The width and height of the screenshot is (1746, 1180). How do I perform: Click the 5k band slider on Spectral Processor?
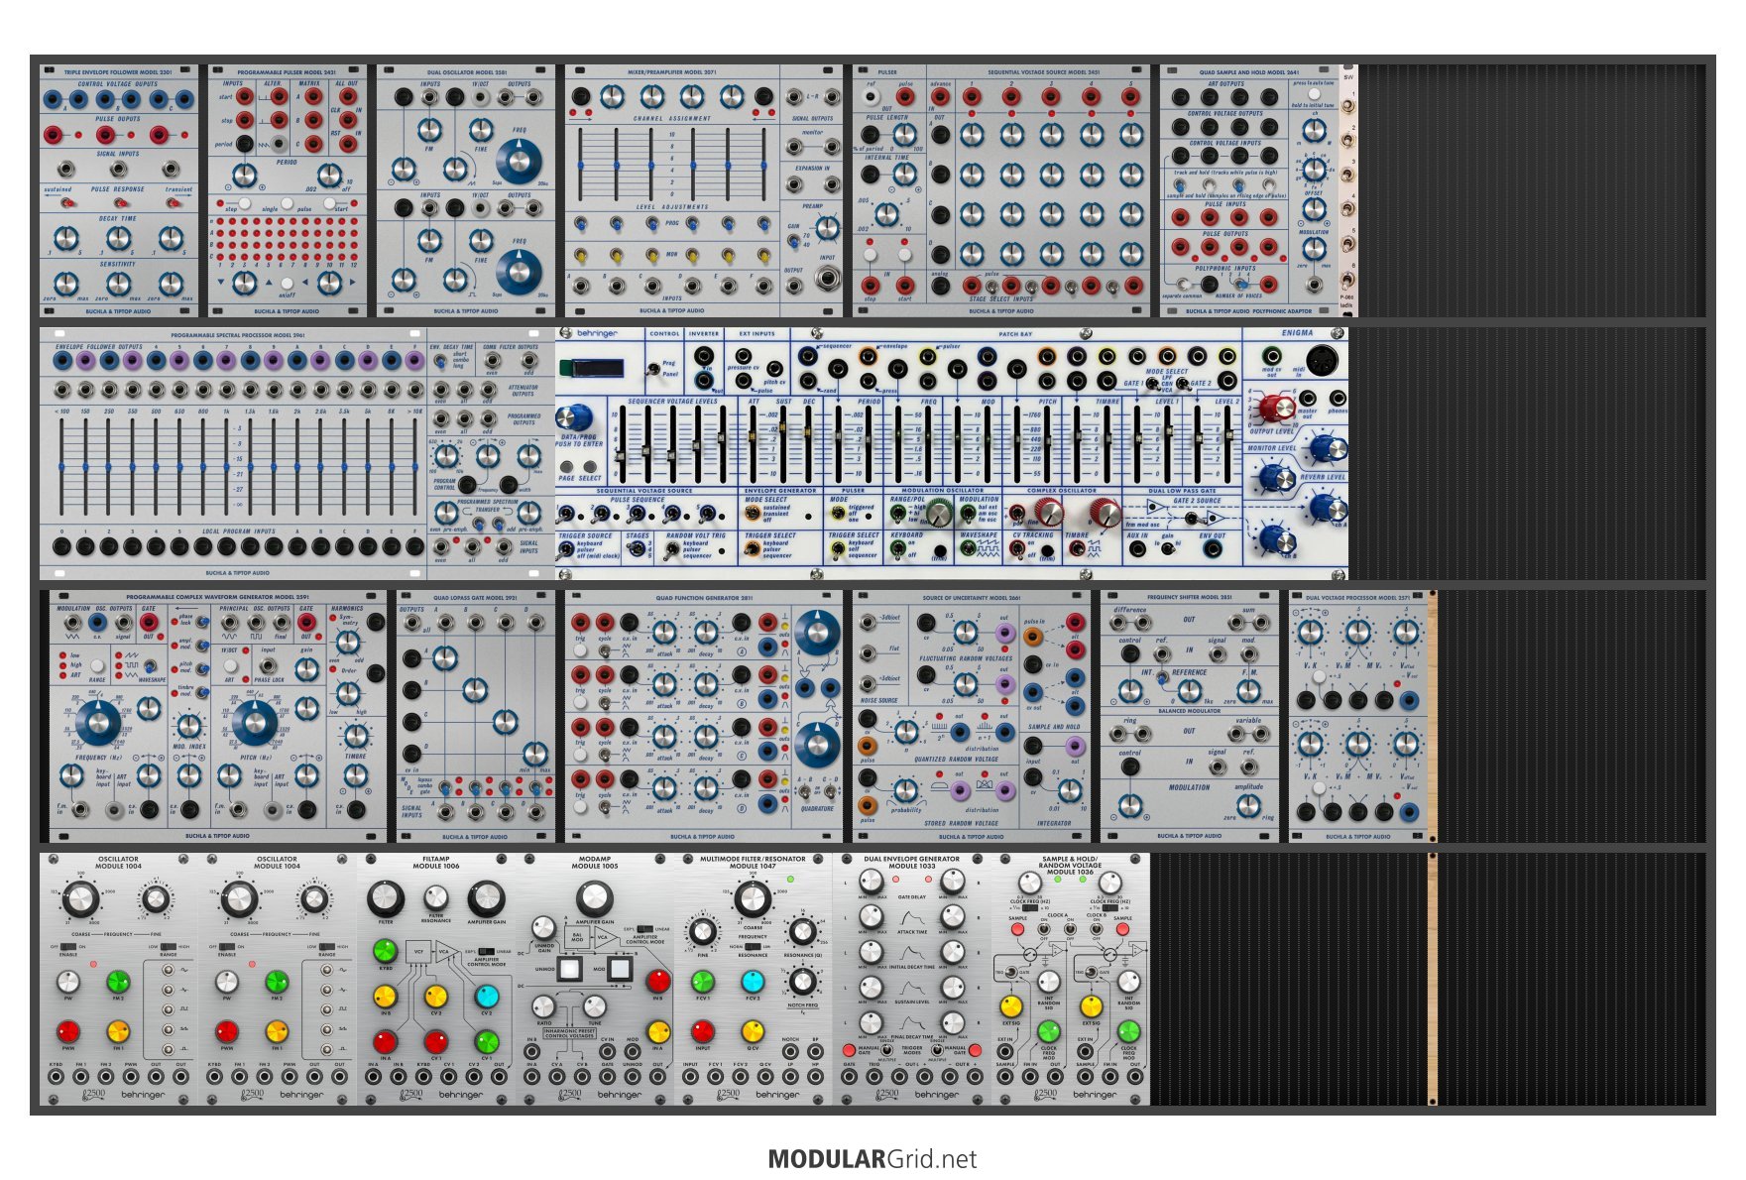pos(368,466)
